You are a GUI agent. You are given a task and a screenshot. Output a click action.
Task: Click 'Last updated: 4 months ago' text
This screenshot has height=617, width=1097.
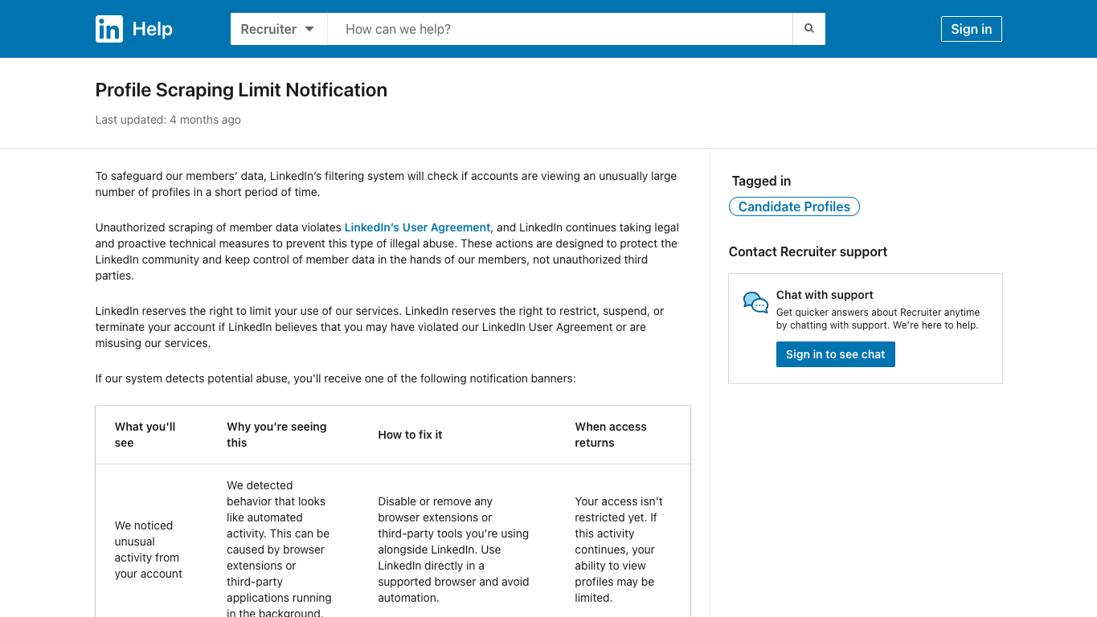(168, 120)
